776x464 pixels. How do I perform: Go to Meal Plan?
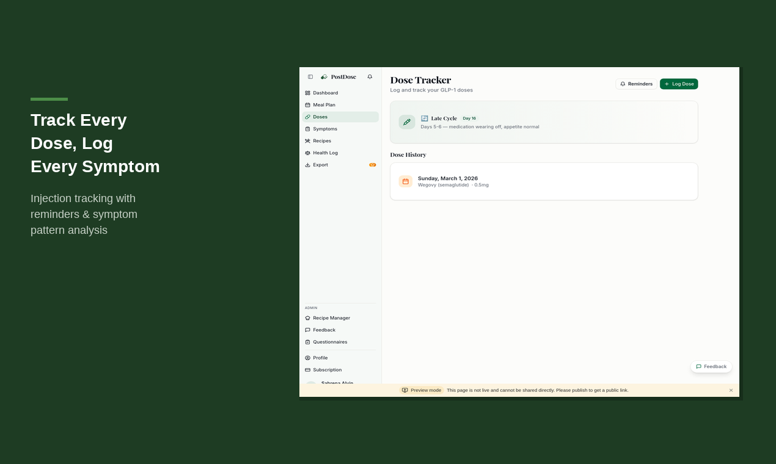(x=340, y=105)
